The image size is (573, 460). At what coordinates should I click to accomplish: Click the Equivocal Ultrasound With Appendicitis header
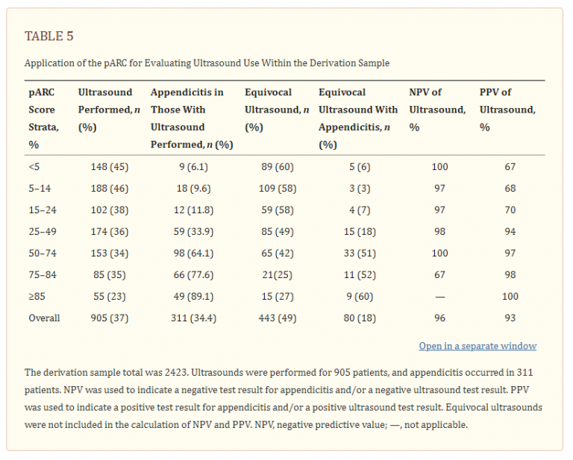point(357,118)
